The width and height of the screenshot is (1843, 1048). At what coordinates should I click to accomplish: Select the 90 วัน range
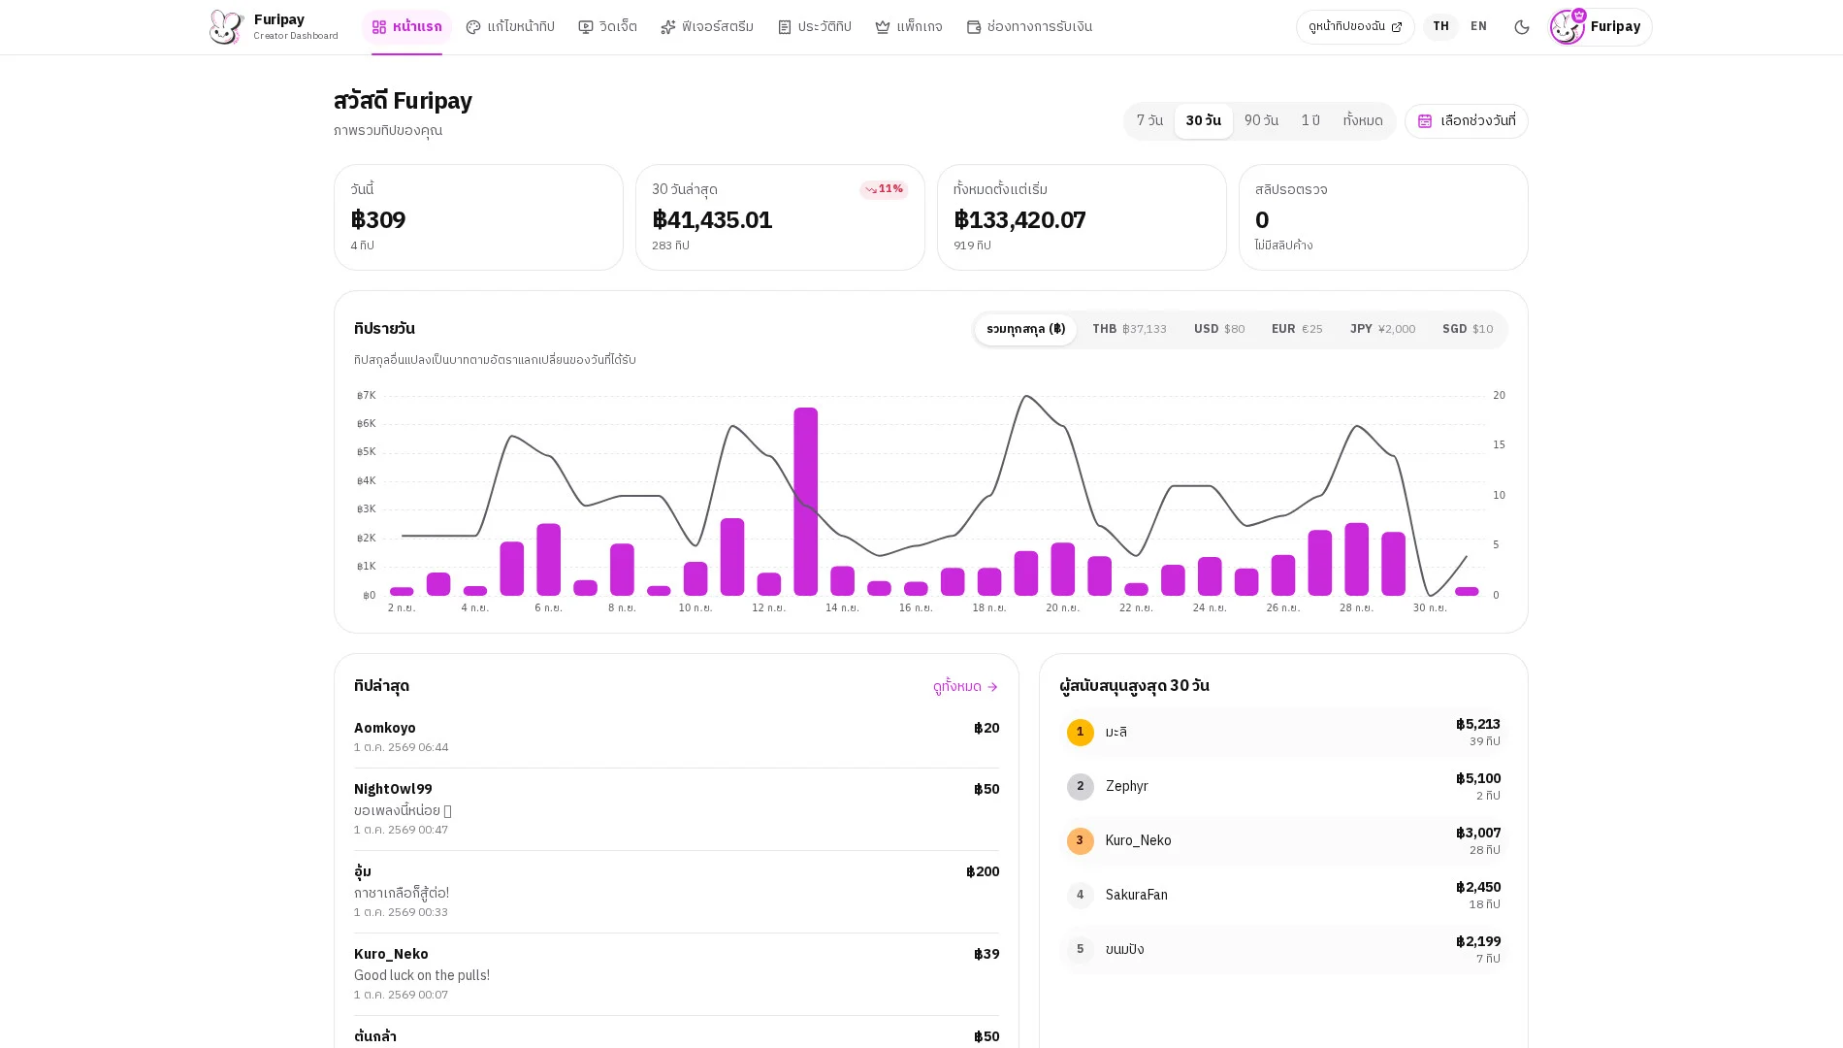pos(1261,121)
